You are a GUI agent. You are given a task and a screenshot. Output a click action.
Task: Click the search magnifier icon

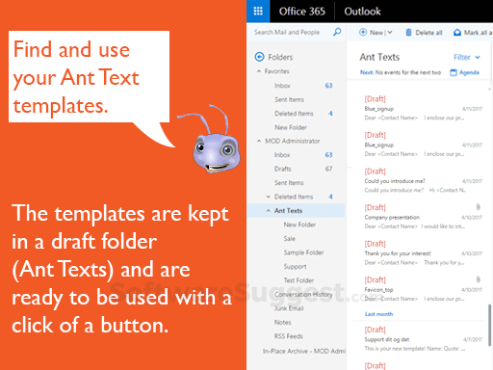click(337, 32)
